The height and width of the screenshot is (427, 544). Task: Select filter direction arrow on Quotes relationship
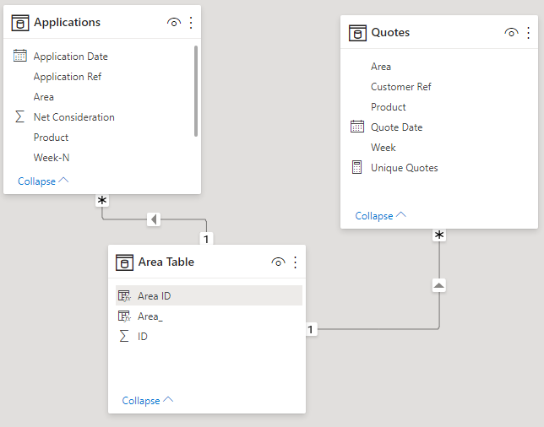(x=439, y=285)
